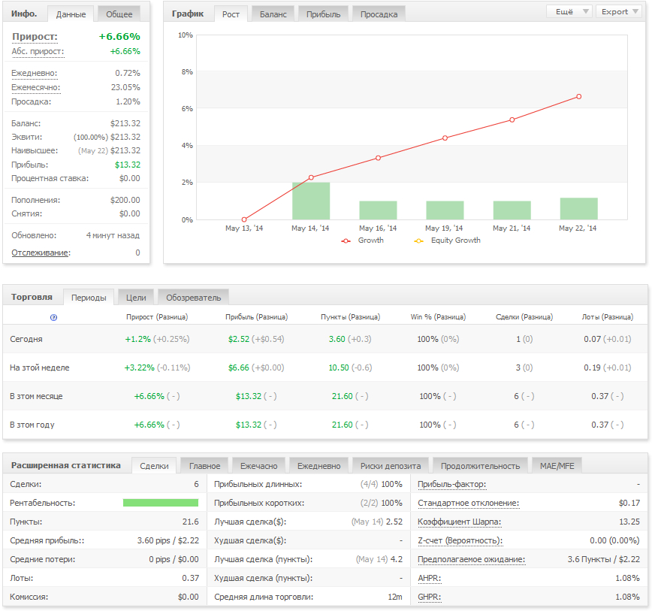This screenshot has height=611, width=652.
Task: Click the Прирост label
Action: click(35, 37)
